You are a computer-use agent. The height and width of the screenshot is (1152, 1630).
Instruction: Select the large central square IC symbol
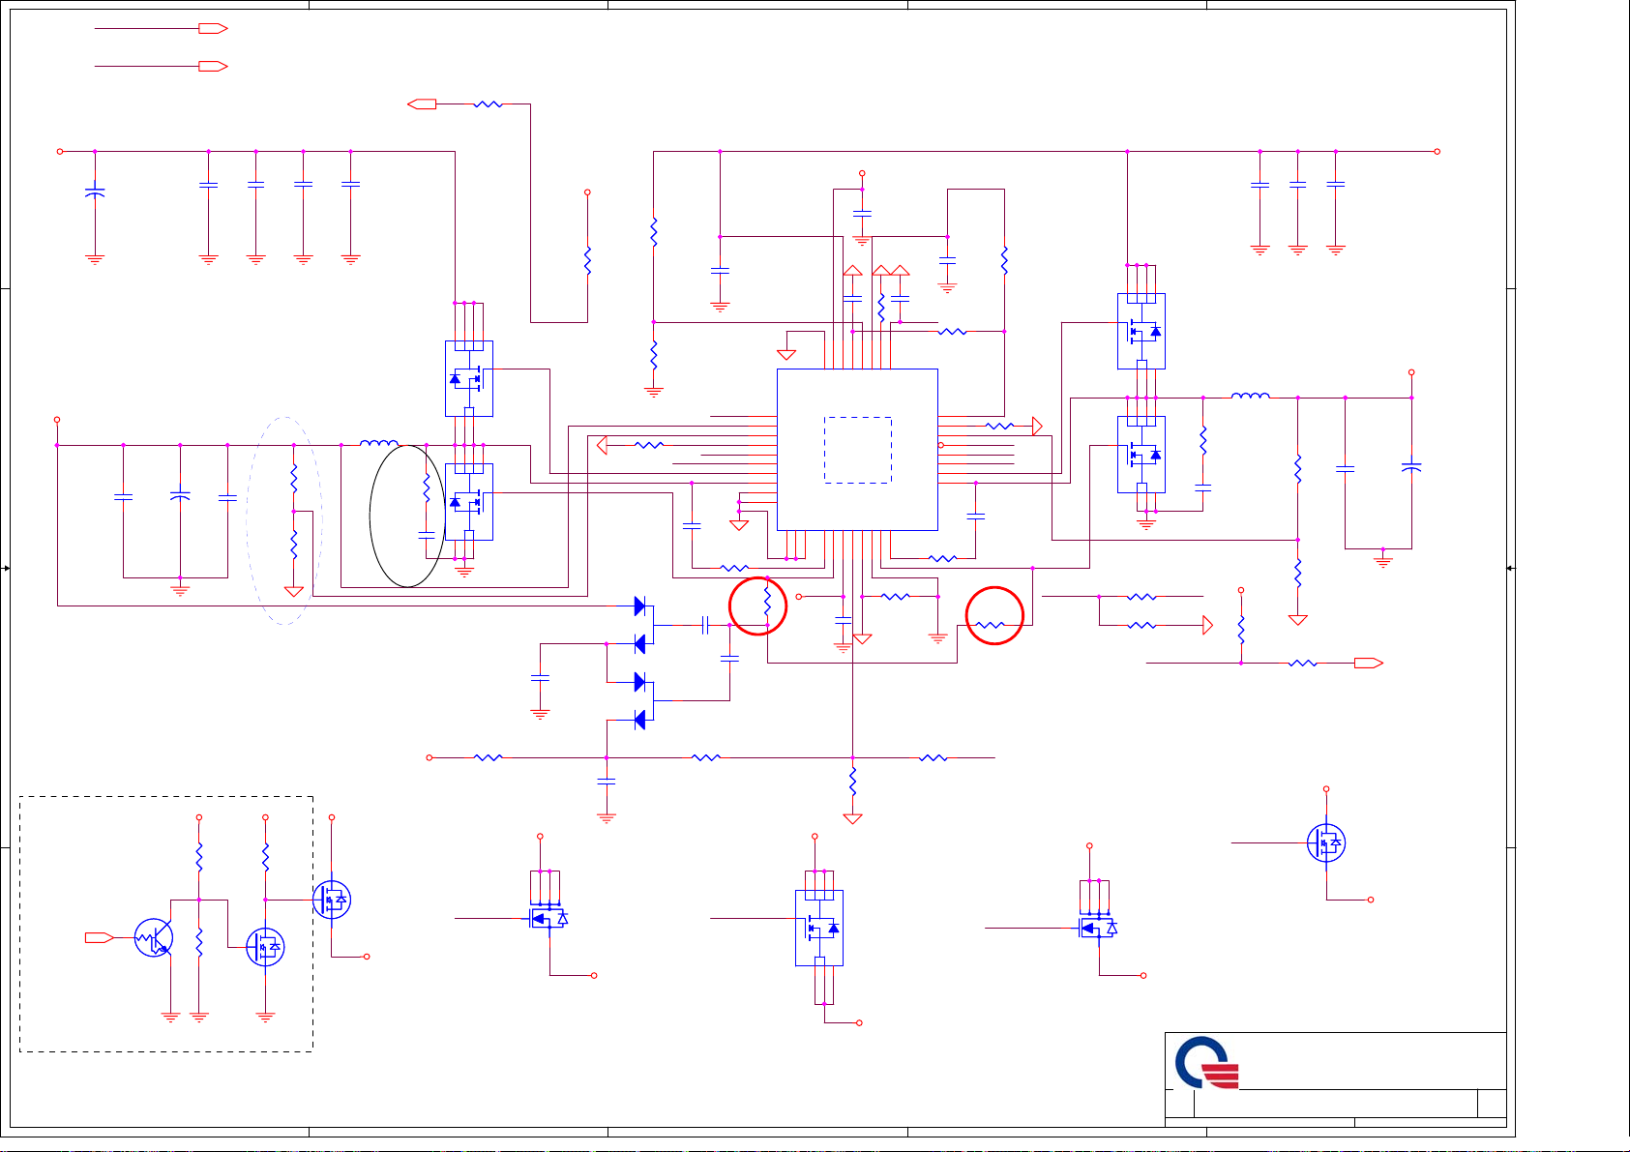pyautogui.click(x=857, y=449)
